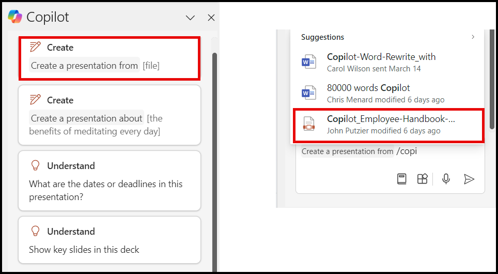Click the lightbulb icon on 'Show key slides' card
This screenshot has height=274, width=498.
(35, 231)
